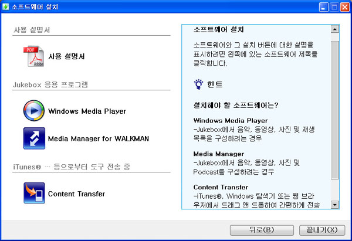The image size is (352, 241).
Task: Click the 소프트웨어 설치 heading in description panel
Action: (219, 29)
